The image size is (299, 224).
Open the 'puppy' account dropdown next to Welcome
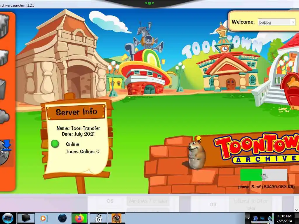point(277,22)
